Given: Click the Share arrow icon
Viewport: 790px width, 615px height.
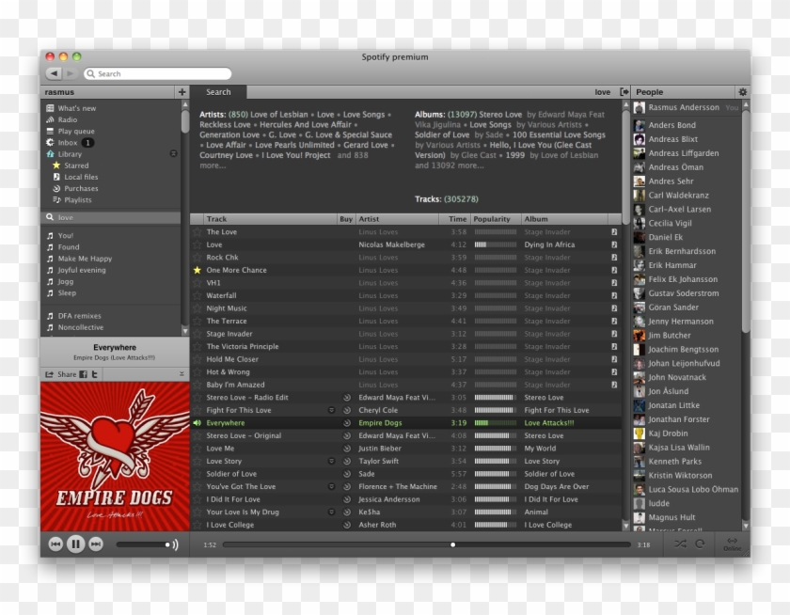Looking at the screenshot, I should (x=49, y=374).
